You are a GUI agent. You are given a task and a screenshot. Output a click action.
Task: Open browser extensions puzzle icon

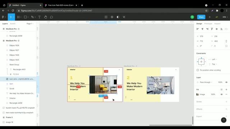tap(217, 10)
